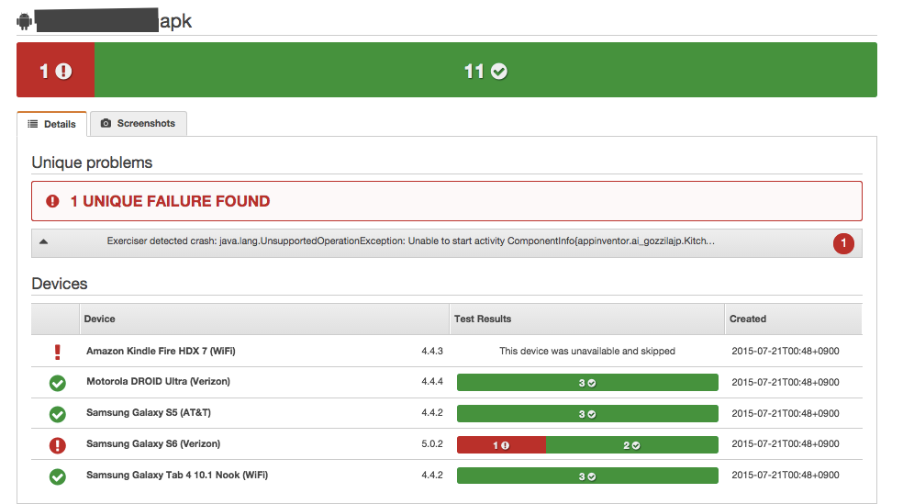Click Motorola DROID Ultra green results bar
The height and width of the screenshot is (504, 903).
click(587, 383)
